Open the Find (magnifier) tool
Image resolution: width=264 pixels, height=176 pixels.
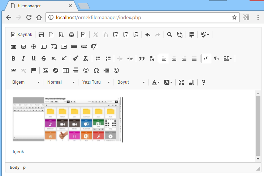click(x=169, y=35)
